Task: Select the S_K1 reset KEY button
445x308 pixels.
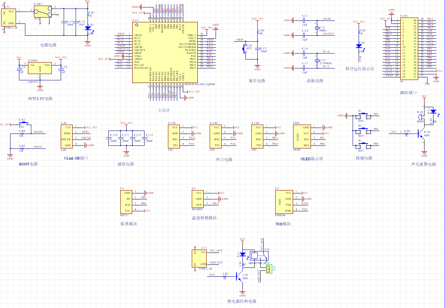Action: pos(244,49)
